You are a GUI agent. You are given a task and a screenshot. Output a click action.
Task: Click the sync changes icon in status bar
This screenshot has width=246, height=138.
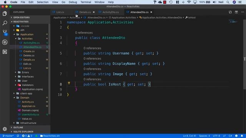(x=18, y=136)
